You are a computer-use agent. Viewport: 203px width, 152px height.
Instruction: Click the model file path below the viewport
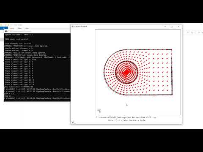pos(126,117)
